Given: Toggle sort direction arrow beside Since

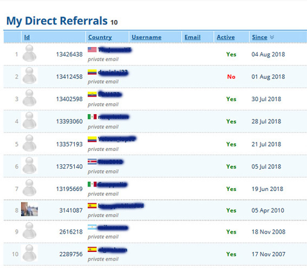Looking at the screenshot, I should click(272, 37).
